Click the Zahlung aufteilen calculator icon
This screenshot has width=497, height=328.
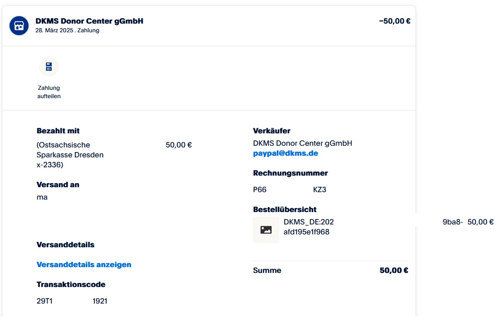[x=49, y=67]
